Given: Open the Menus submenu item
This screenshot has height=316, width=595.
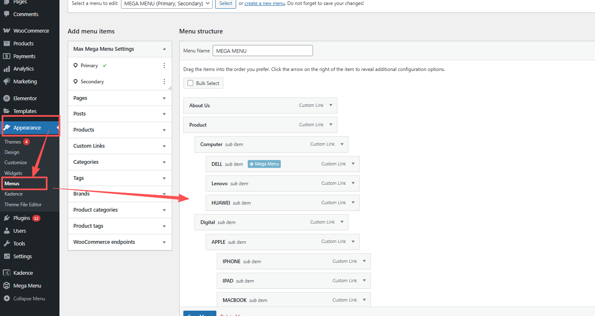Looking at the screenshot, I should click(12, 184).
